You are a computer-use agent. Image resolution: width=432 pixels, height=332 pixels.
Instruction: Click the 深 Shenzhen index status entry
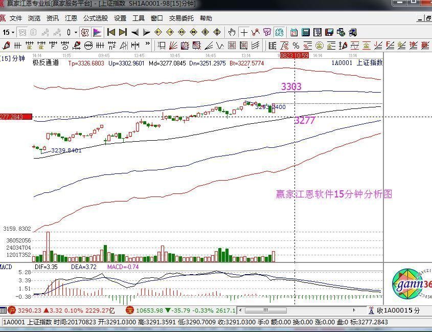click(180, 311)
